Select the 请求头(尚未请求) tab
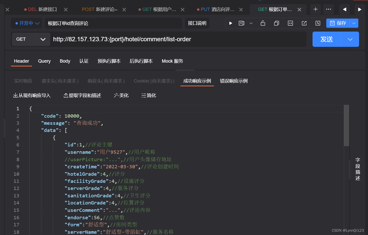This screenshot has height=235, width=368. (x=60, y=81)
